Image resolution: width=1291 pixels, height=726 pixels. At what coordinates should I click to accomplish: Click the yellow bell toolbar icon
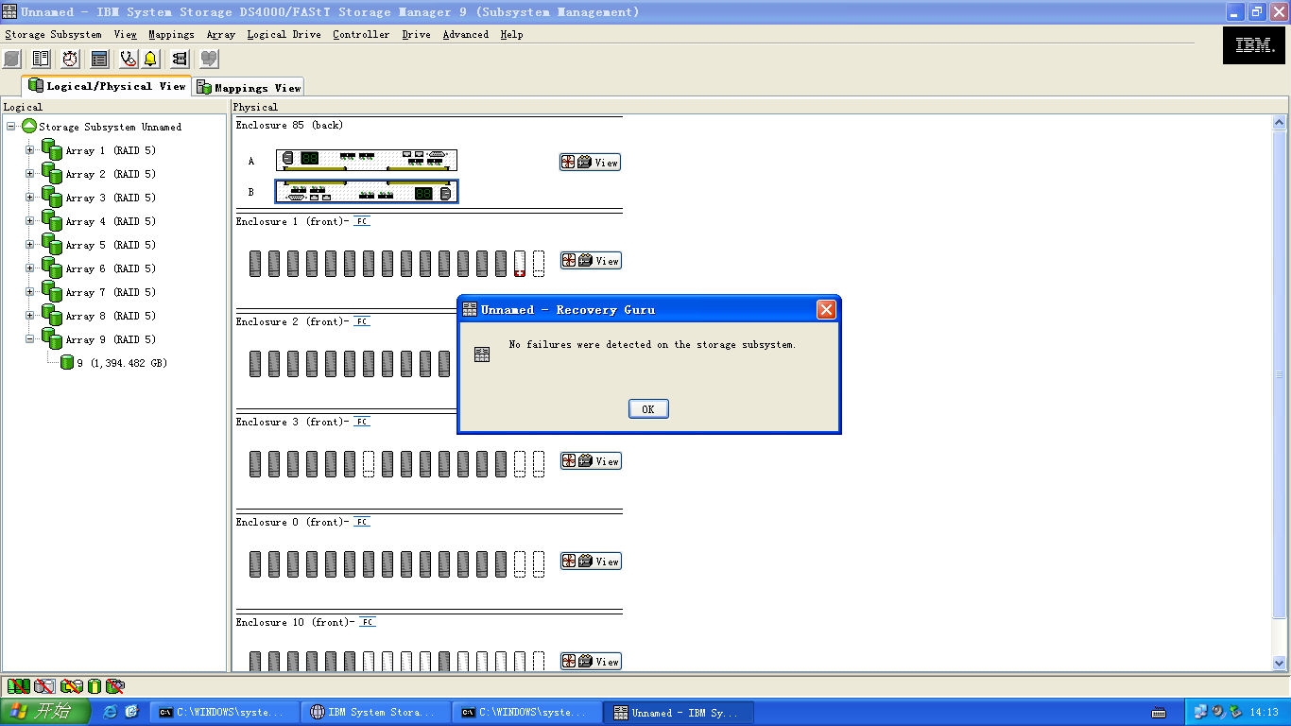click(150, 59)
